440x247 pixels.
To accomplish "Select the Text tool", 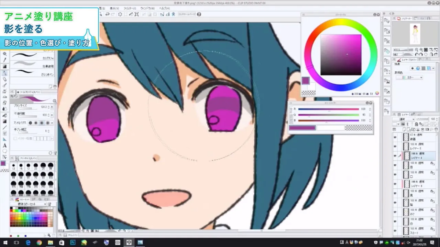I will (x=4, y=146).
